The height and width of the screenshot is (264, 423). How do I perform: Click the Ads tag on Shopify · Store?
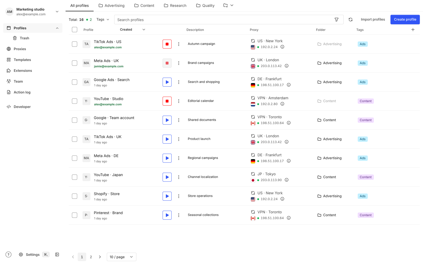pos(363,196)
